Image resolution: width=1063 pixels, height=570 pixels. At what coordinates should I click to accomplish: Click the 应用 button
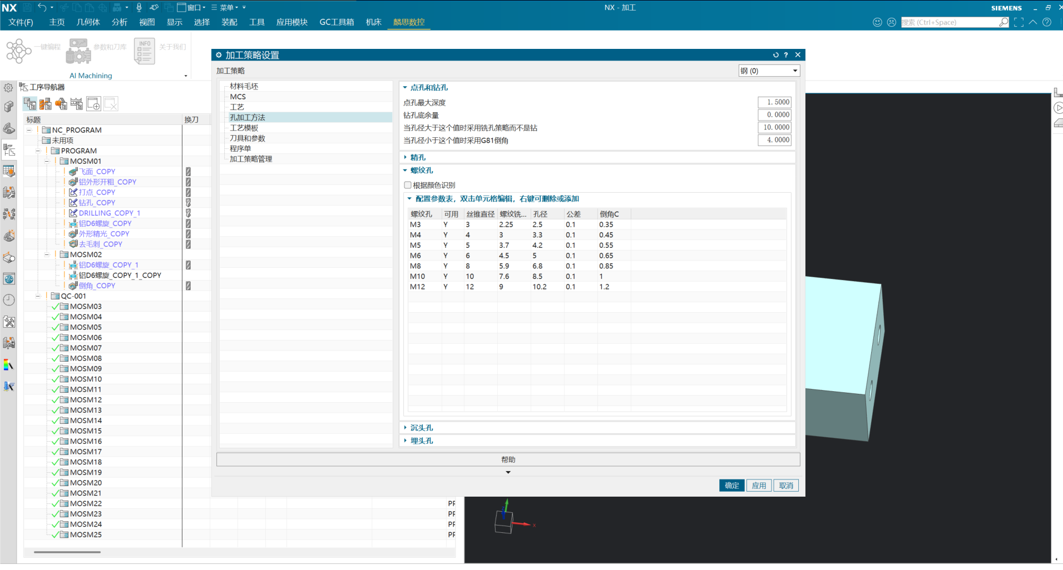tap(759, 486)
